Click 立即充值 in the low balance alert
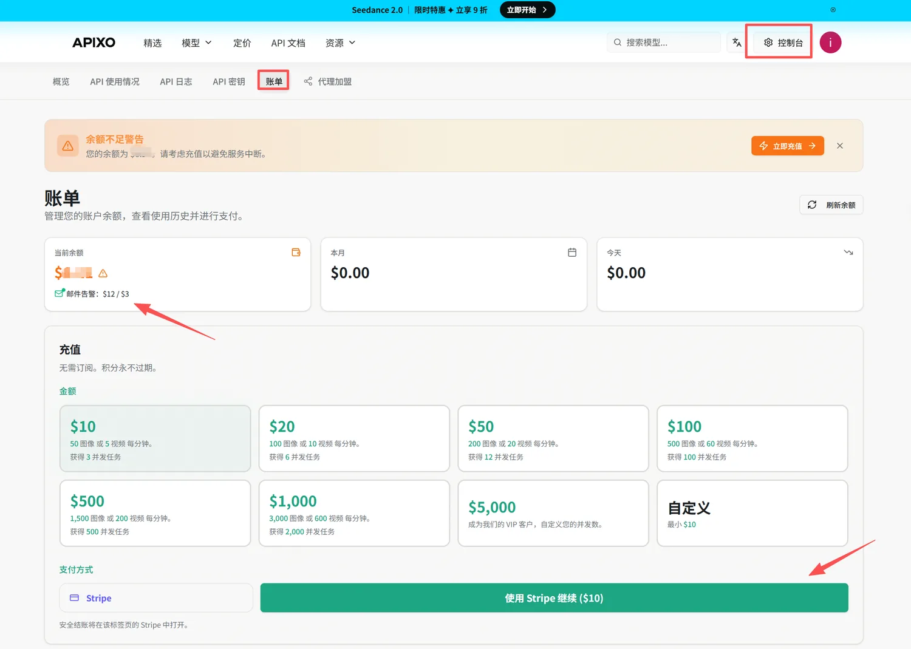 click(x=788, y=146)
